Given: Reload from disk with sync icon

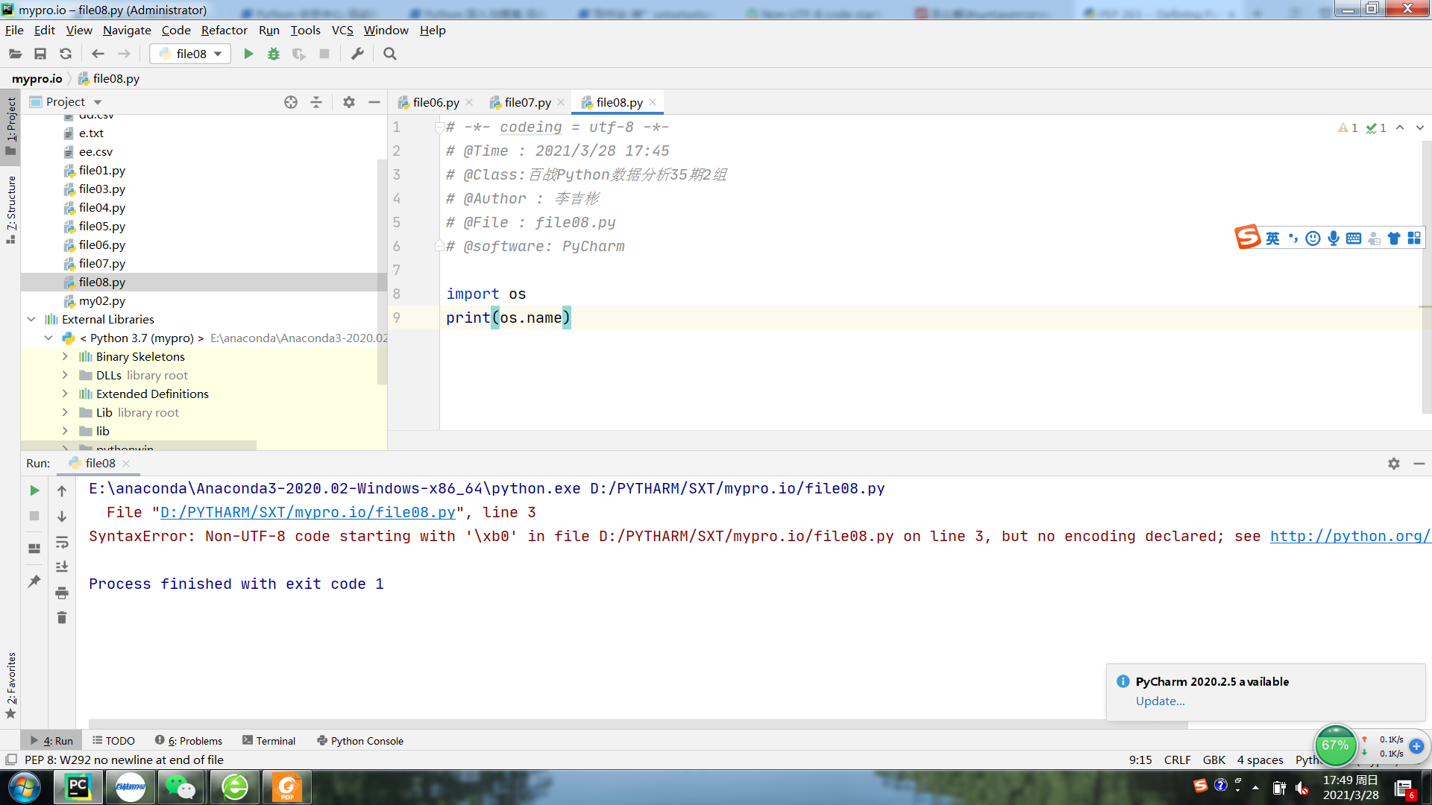Looking at the screenshot, I should click(x=66, y=54).
